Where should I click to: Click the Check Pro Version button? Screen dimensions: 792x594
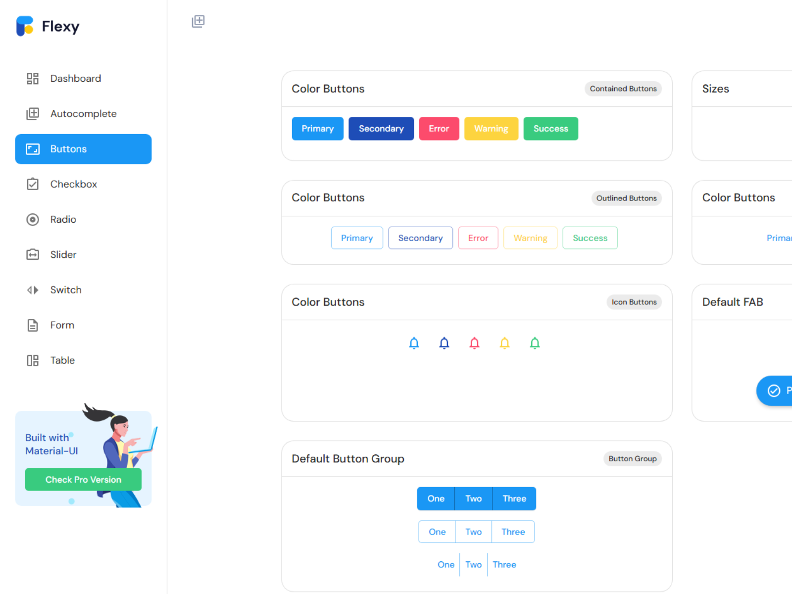[x=83, y=480]
